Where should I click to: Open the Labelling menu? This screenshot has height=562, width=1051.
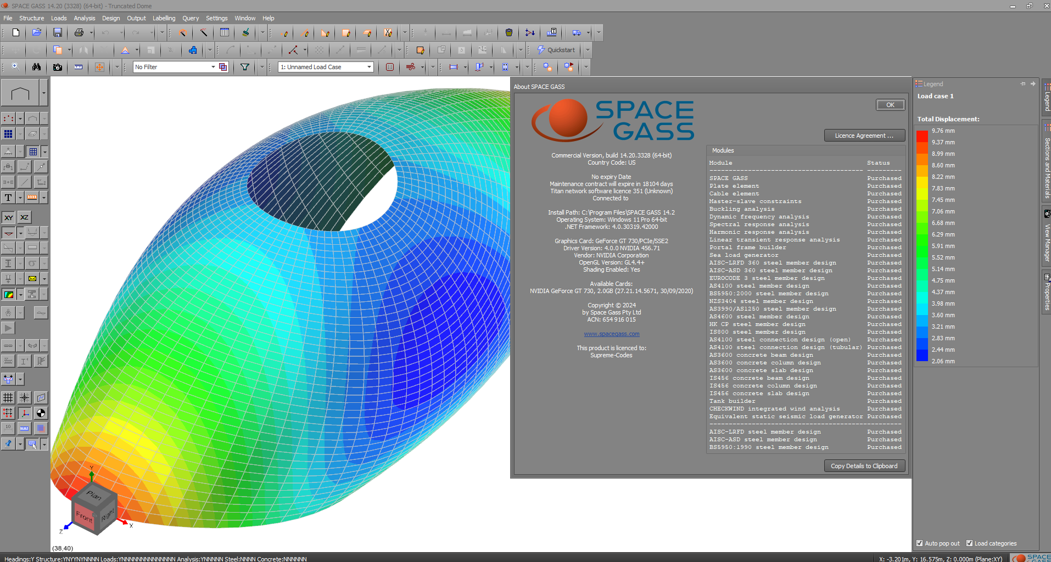[164, 18]
